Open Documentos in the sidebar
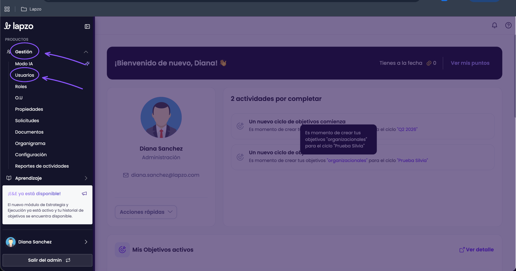The width and height of the screenshot is (516, 271). (29, 132)
